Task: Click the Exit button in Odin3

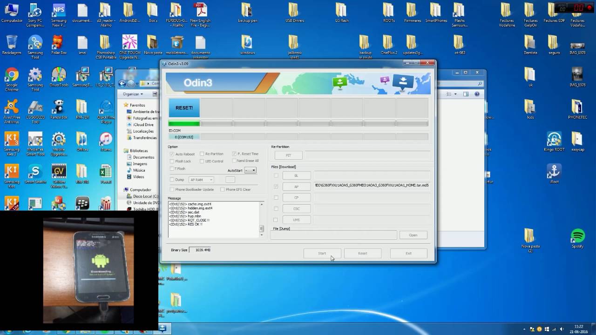Action: (408, 254)
